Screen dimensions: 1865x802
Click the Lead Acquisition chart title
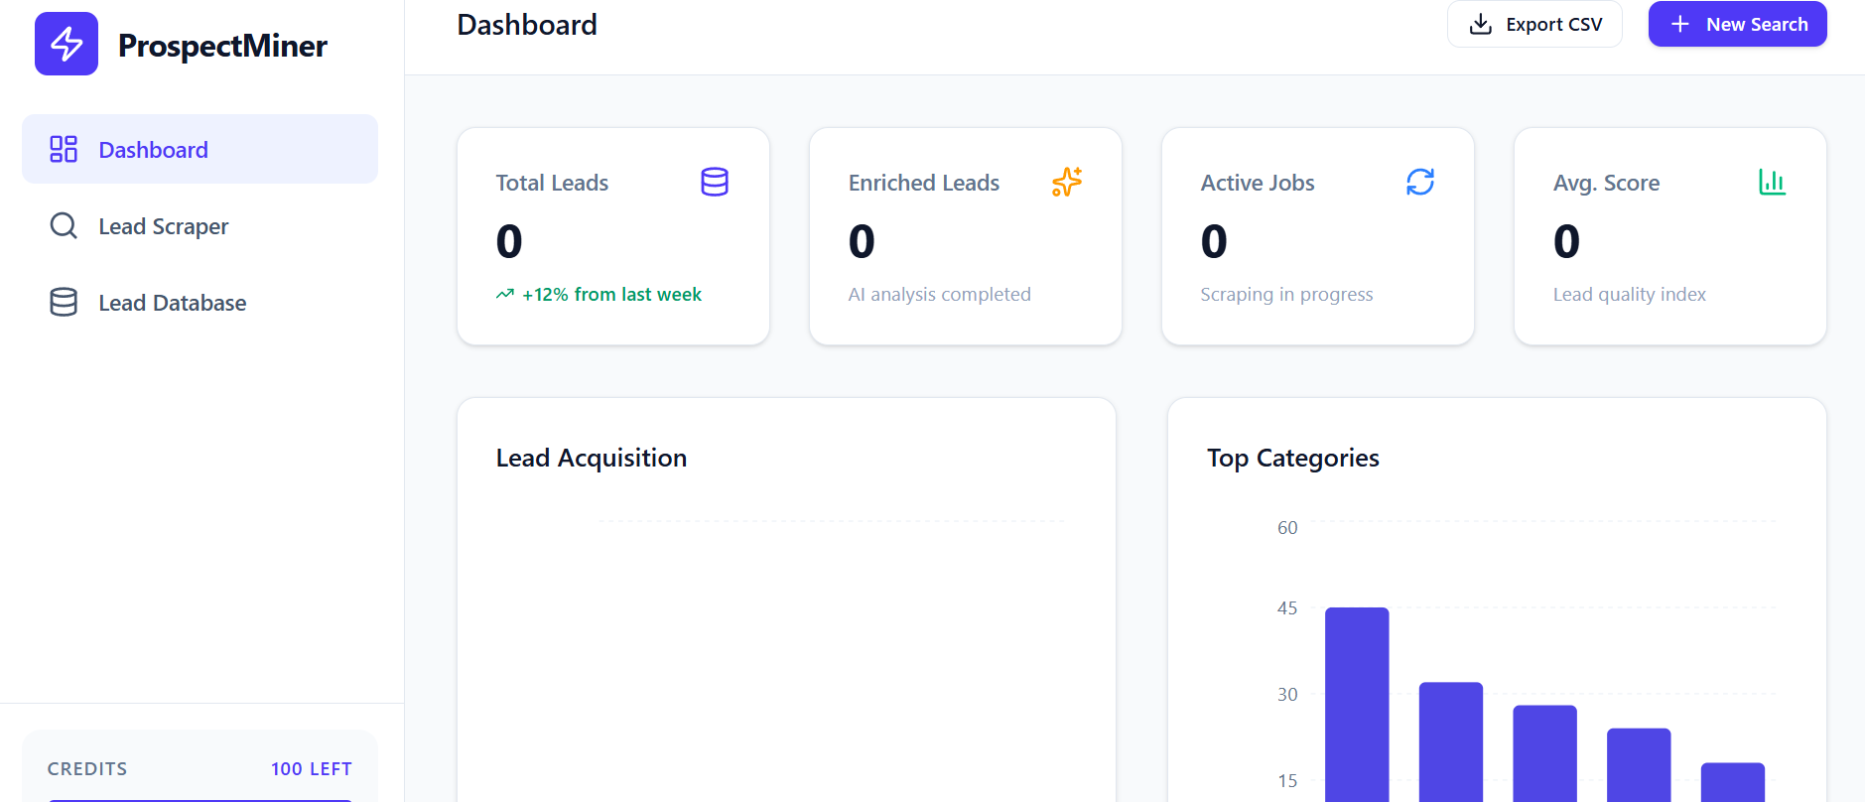pyautogui.click(x=592, y=458)
